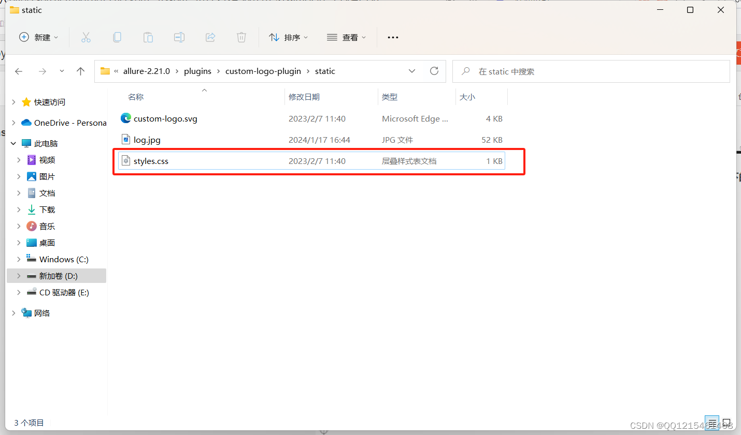Viewport: 741px width, 435px height.
Task: Select Downloads (下载) in navigation pane
Action: (x=47, y=210)
